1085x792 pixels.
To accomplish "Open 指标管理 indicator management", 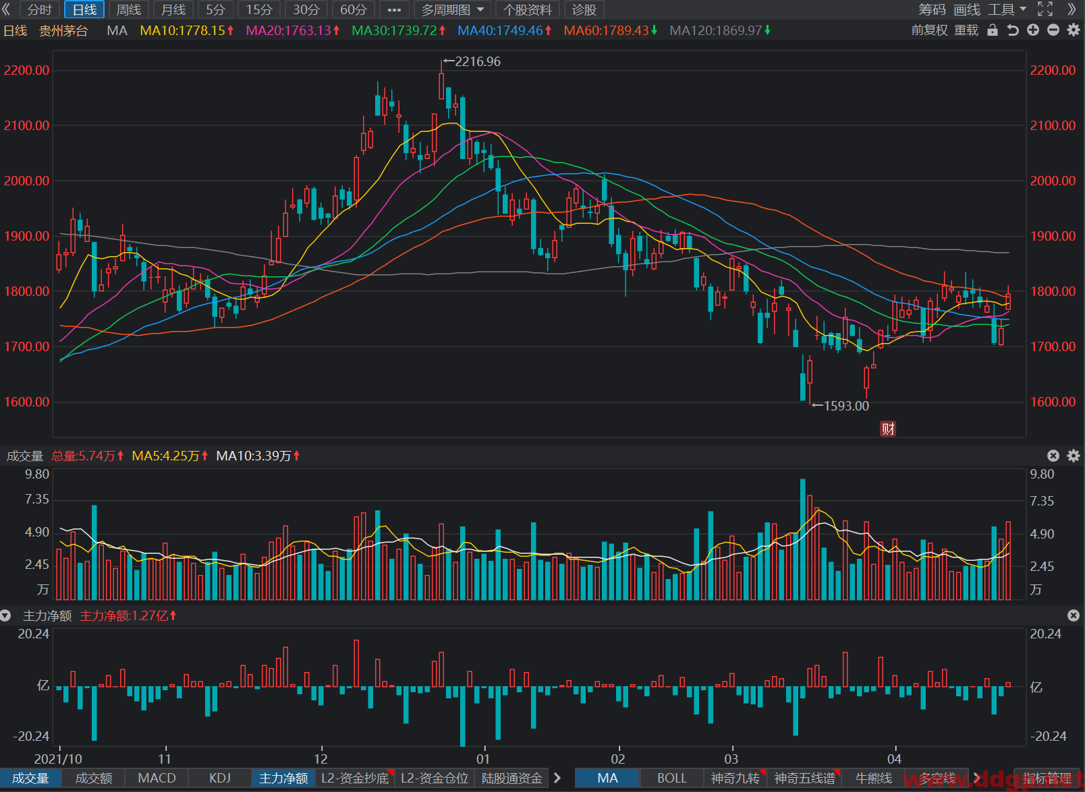I will 1047,779.
